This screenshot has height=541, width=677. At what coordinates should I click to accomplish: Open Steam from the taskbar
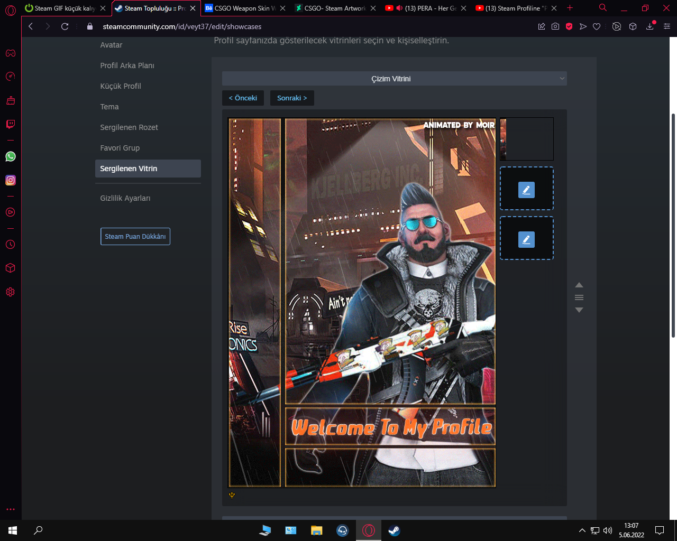394,530
